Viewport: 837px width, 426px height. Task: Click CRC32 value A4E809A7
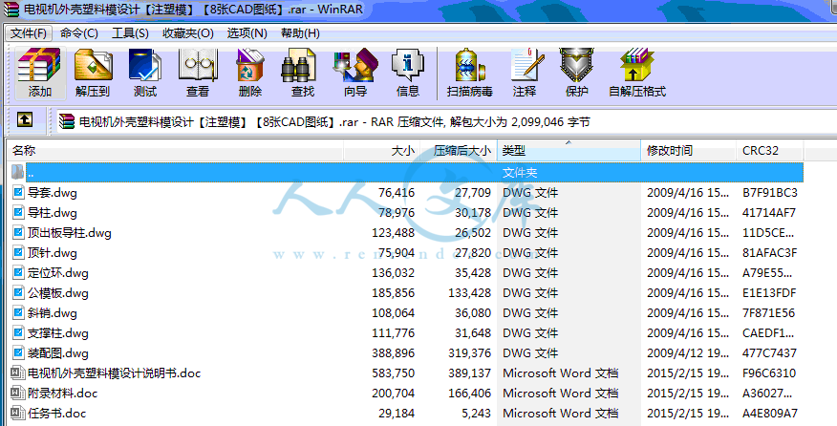coord(770,414)
